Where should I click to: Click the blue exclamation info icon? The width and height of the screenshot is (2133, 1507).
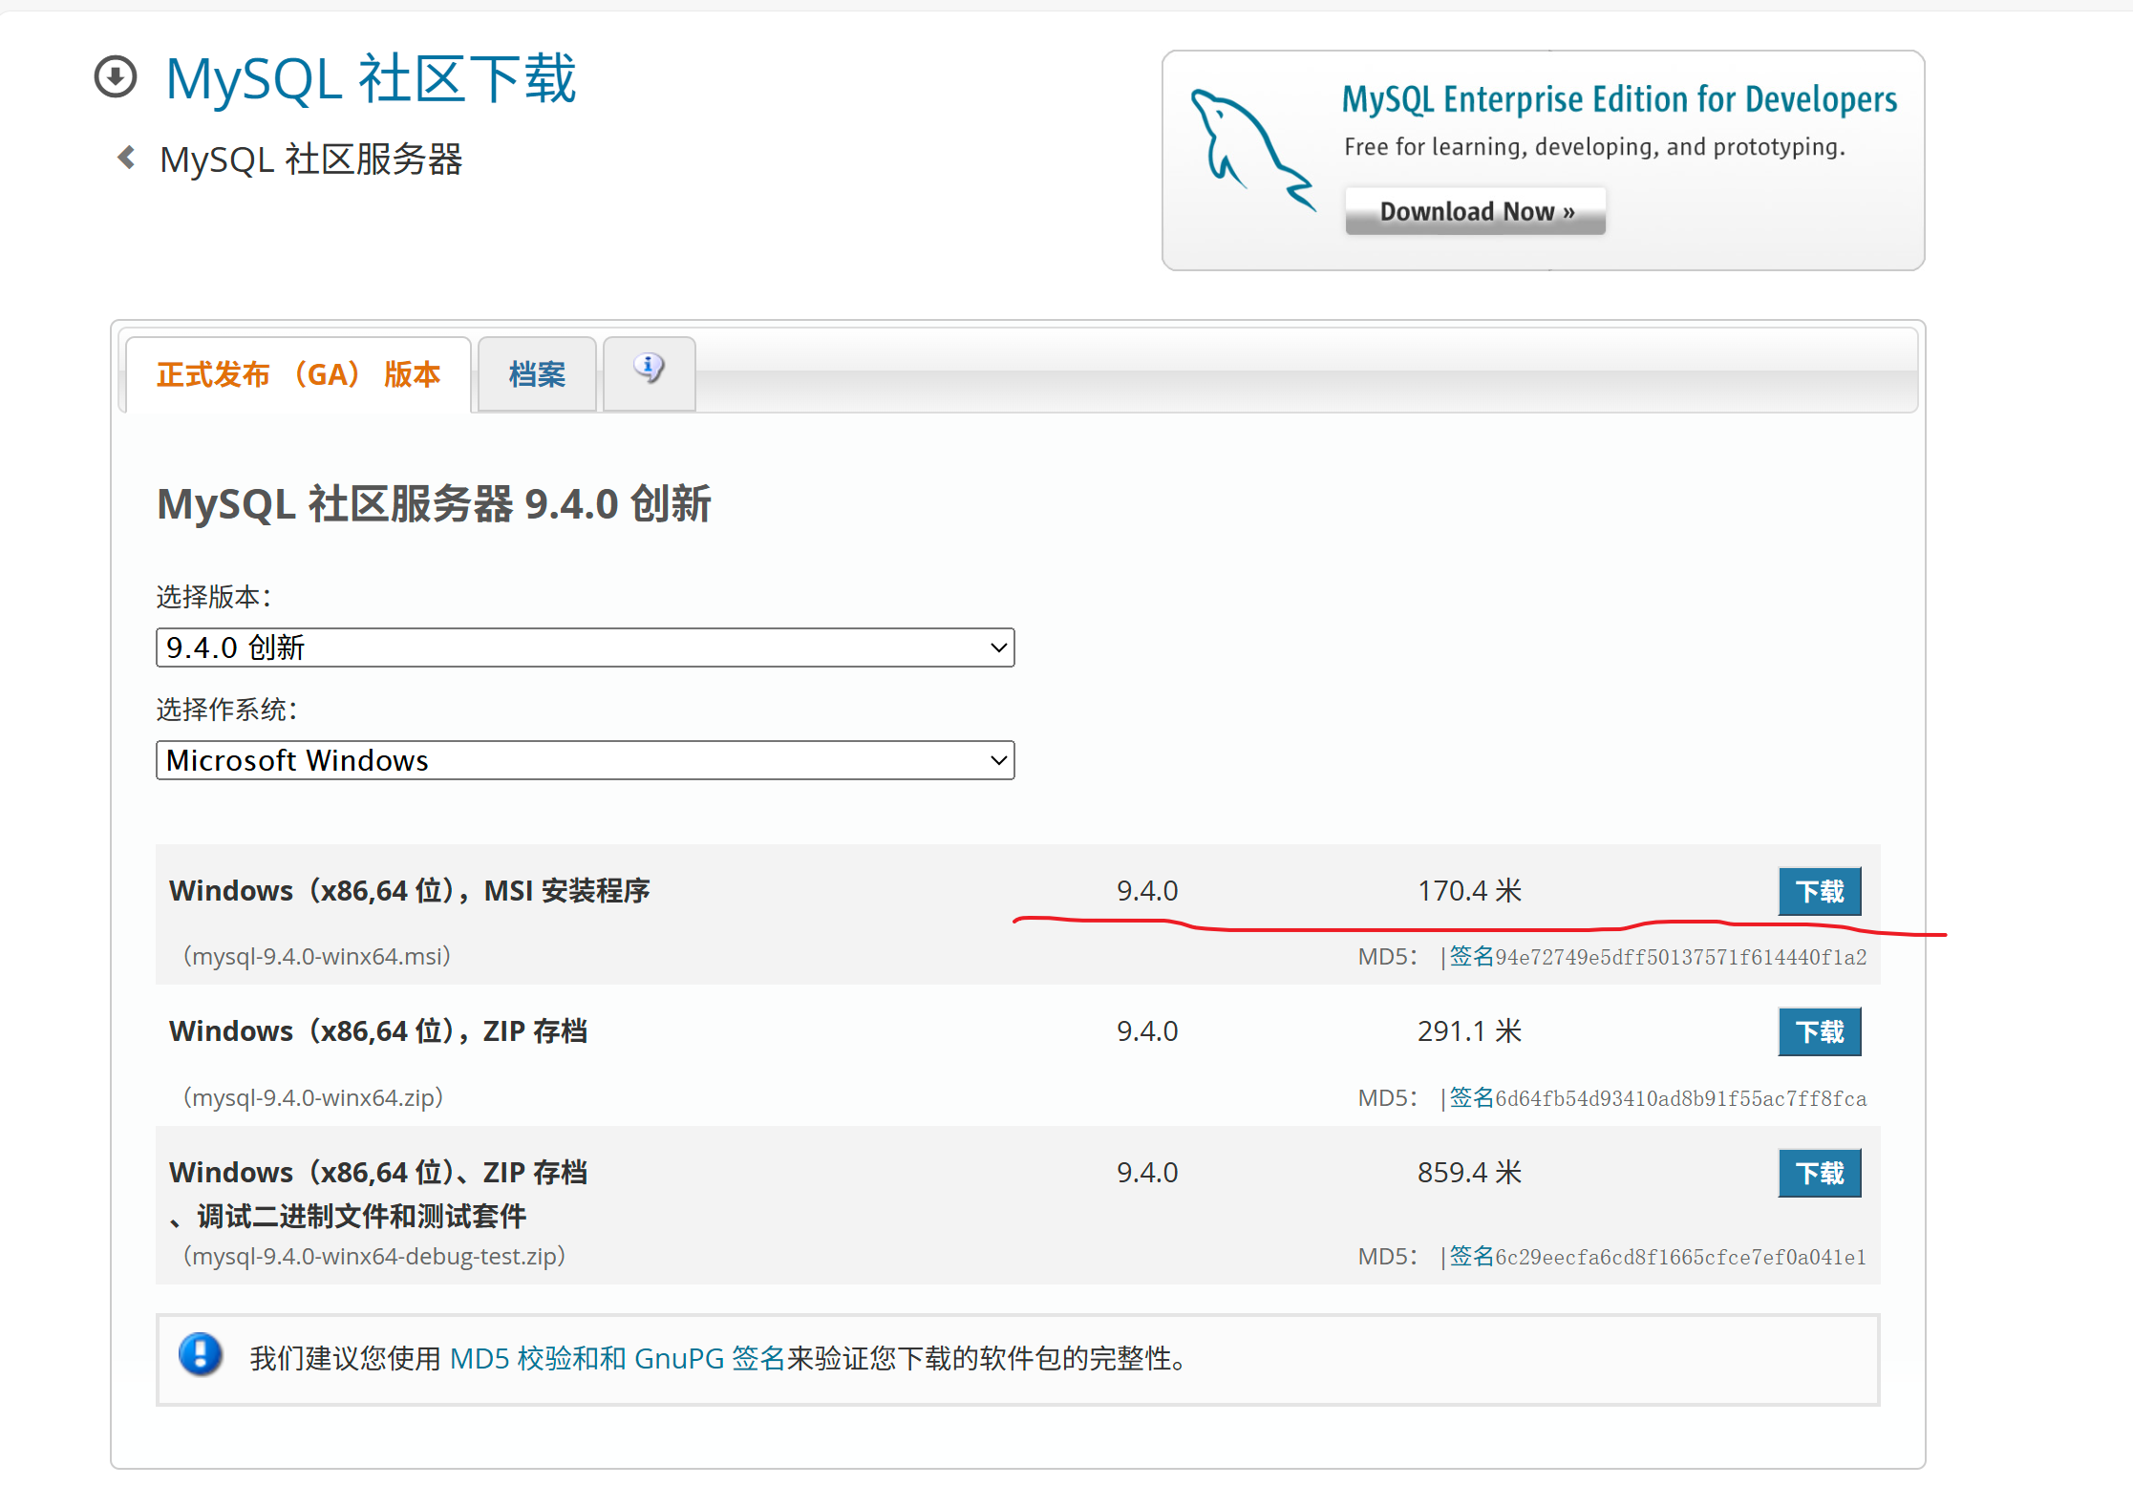(201, 1354)
